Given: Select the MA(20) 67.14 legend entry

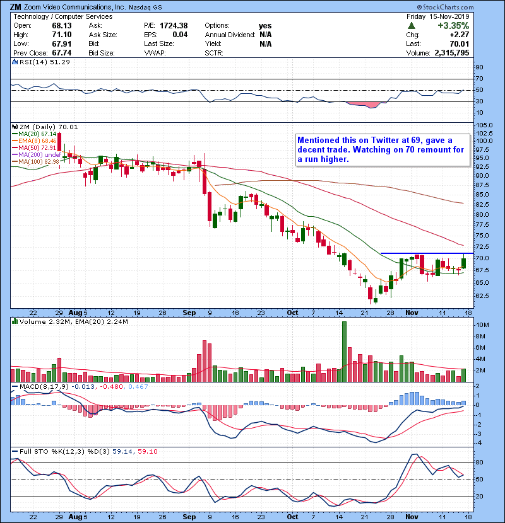Looking at the screenshot, I should (34, 134).
